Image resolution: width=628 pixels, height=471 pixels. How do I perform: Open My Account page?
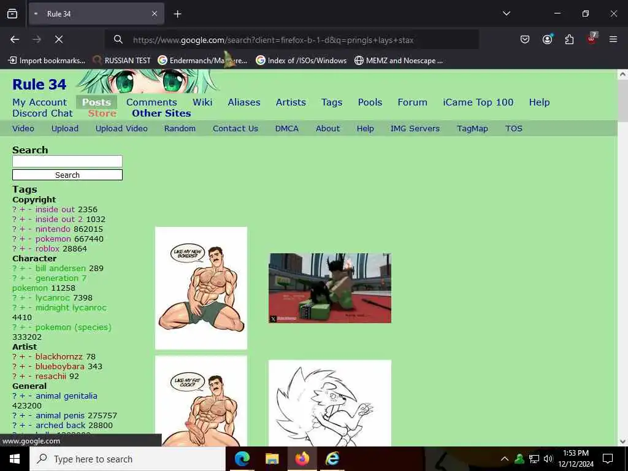pyautogui.click(x=40, y=102)
